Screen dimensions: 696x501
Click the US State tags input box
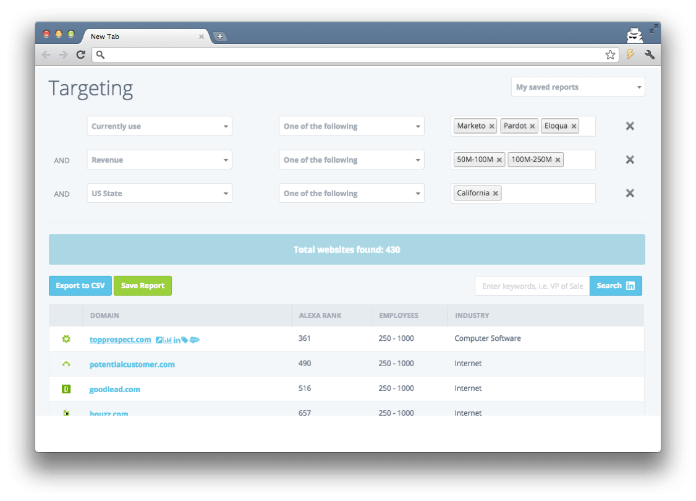tap(523, 193)
